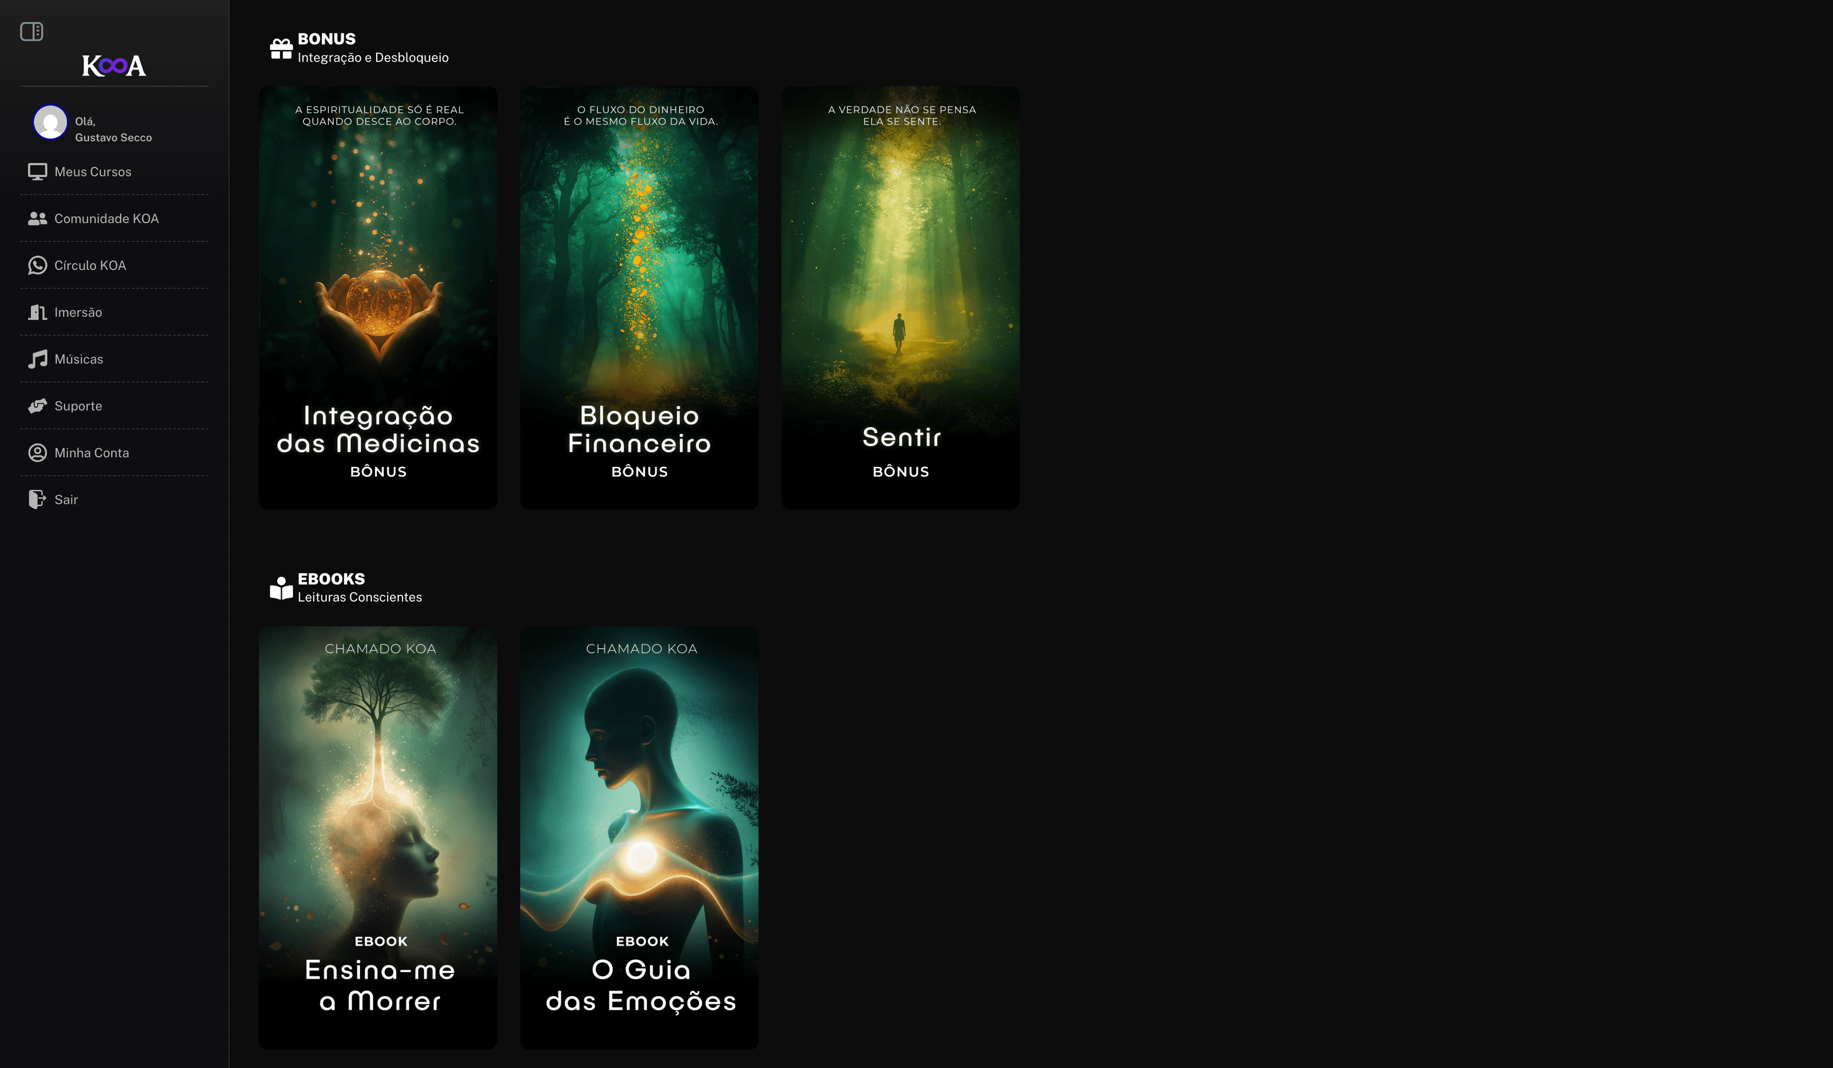Toggle the sidebar collapse icon
This screenshot has height=1068, width=1833.
click(32, 32)
